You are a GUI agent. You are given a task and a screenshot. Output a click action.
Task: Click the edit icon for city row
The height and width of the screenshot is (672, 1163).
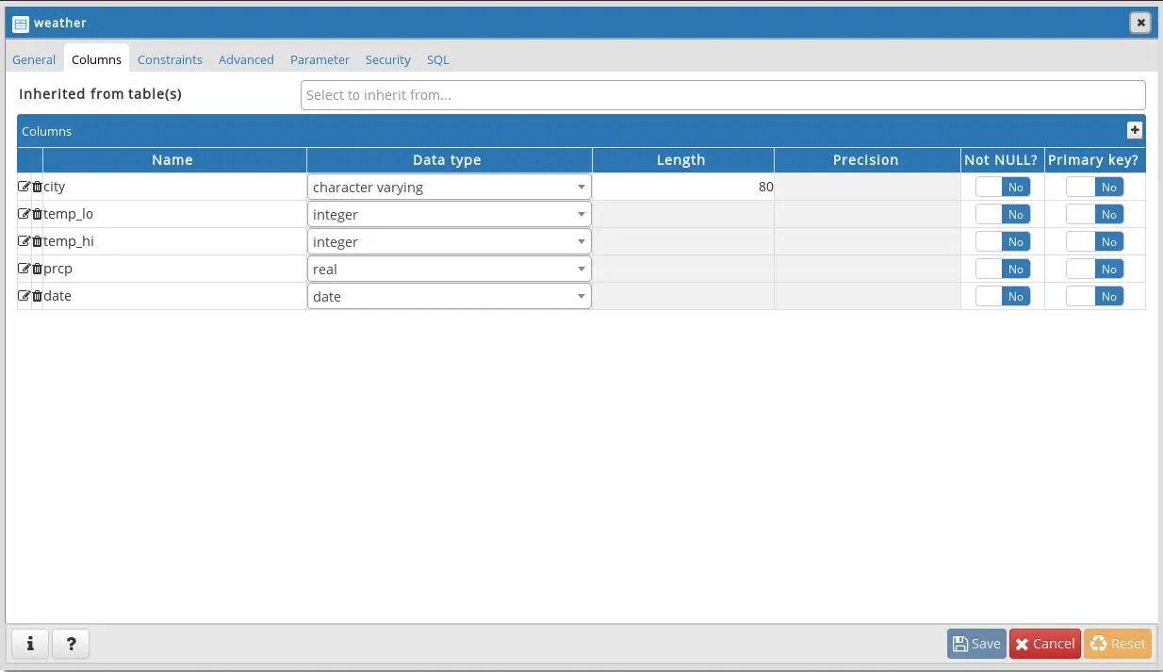point(24,187)
